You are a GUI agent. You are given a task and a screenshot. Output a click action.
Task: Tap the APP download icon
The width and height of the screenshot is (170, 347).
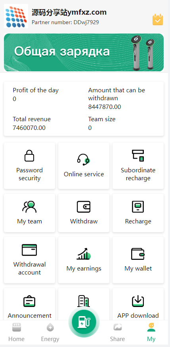click(138, 301)
